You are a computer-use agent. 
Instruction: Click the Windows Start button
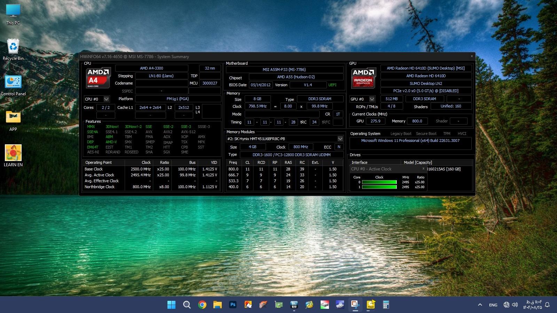point(171,305)
